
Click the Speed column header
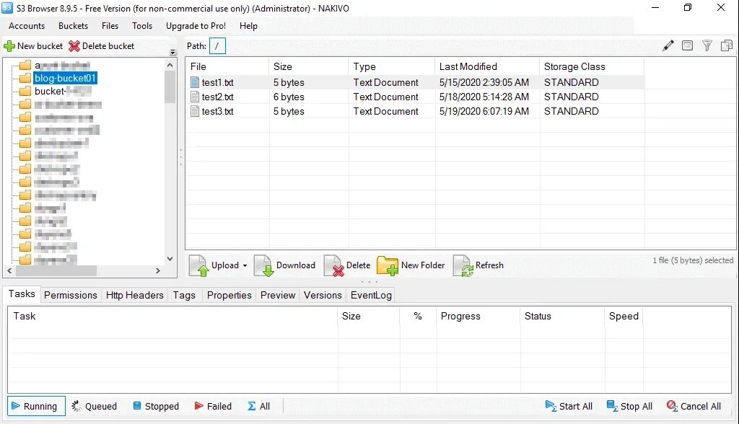coord(624,316)
